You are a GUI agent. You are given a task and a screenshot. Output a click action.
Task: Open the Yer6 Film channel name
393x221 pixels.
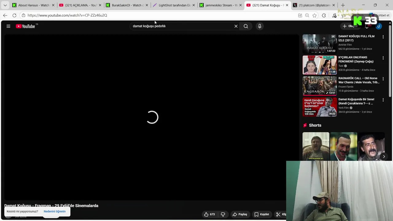[344, 108]
